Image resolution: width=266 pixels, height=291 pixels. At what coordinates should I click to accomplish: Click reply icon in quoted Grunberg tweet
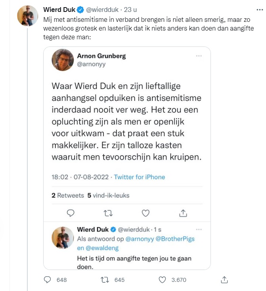[x=71, y=213]
